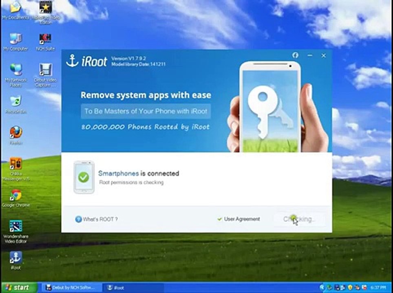Screen dimensions: 393x293
Task: Open NCH Suite desktop icon
Action: point(45,42)
